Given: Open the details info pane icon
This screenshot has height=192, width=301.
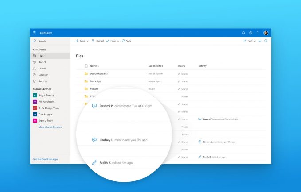Looking at the screenshot, I should [266, 41].
